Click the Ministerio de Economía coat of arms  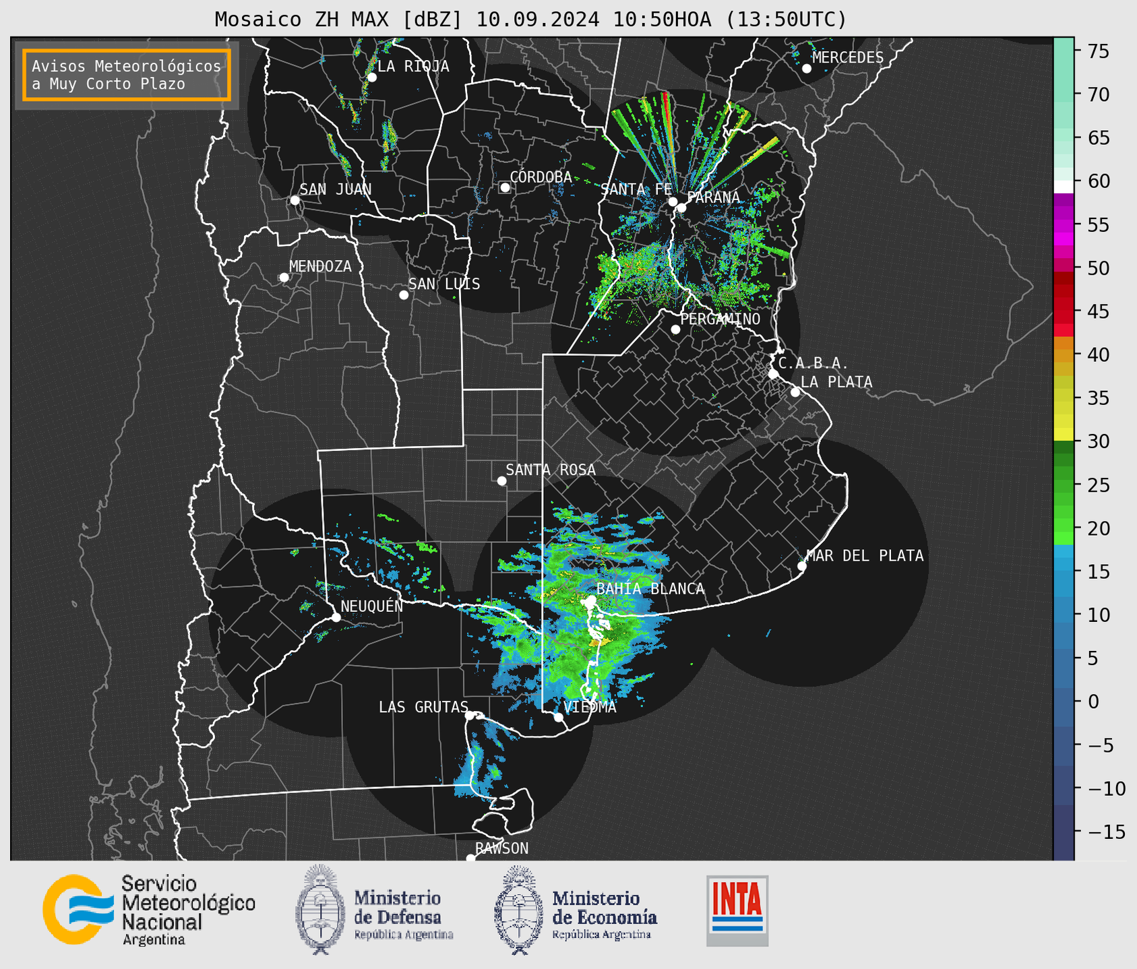(518, 910)
